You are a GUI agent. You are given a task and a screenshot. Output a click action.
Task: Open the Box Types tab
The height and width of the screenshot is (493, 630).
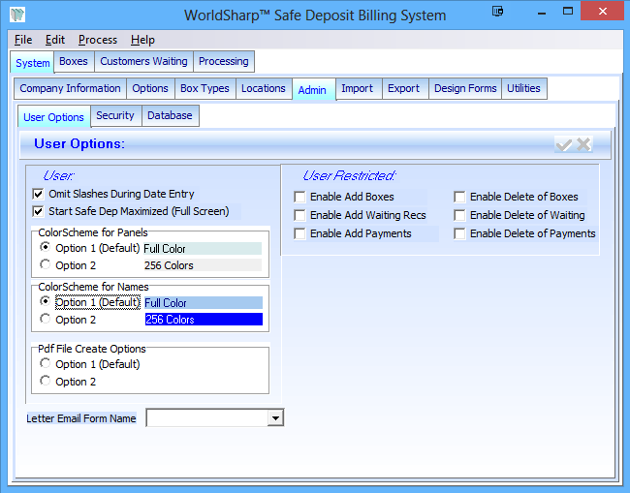coord(205,88)
